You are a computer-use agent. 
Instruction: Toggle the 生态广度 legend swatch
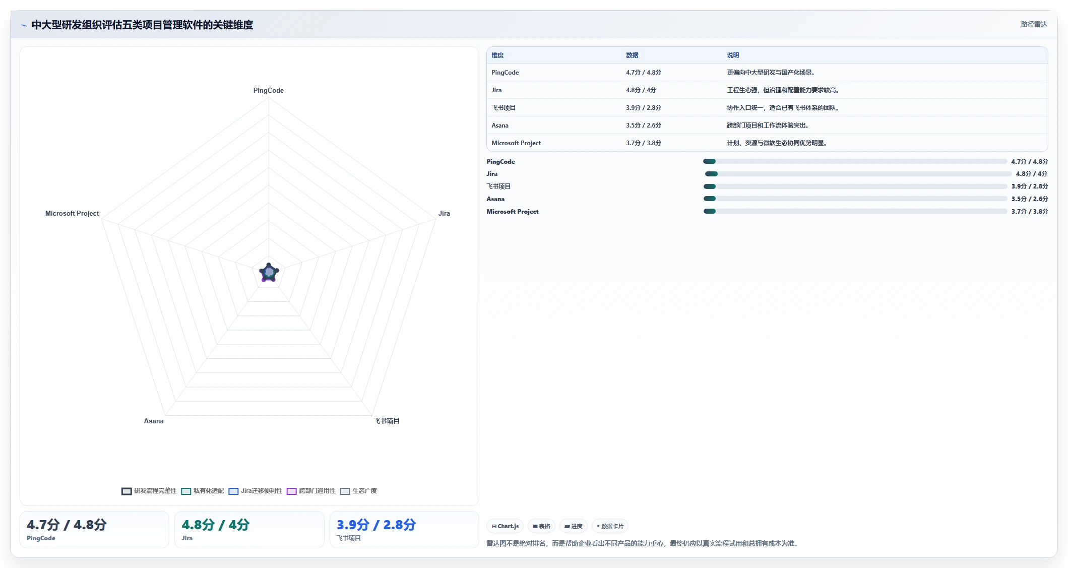click(345, 491)
